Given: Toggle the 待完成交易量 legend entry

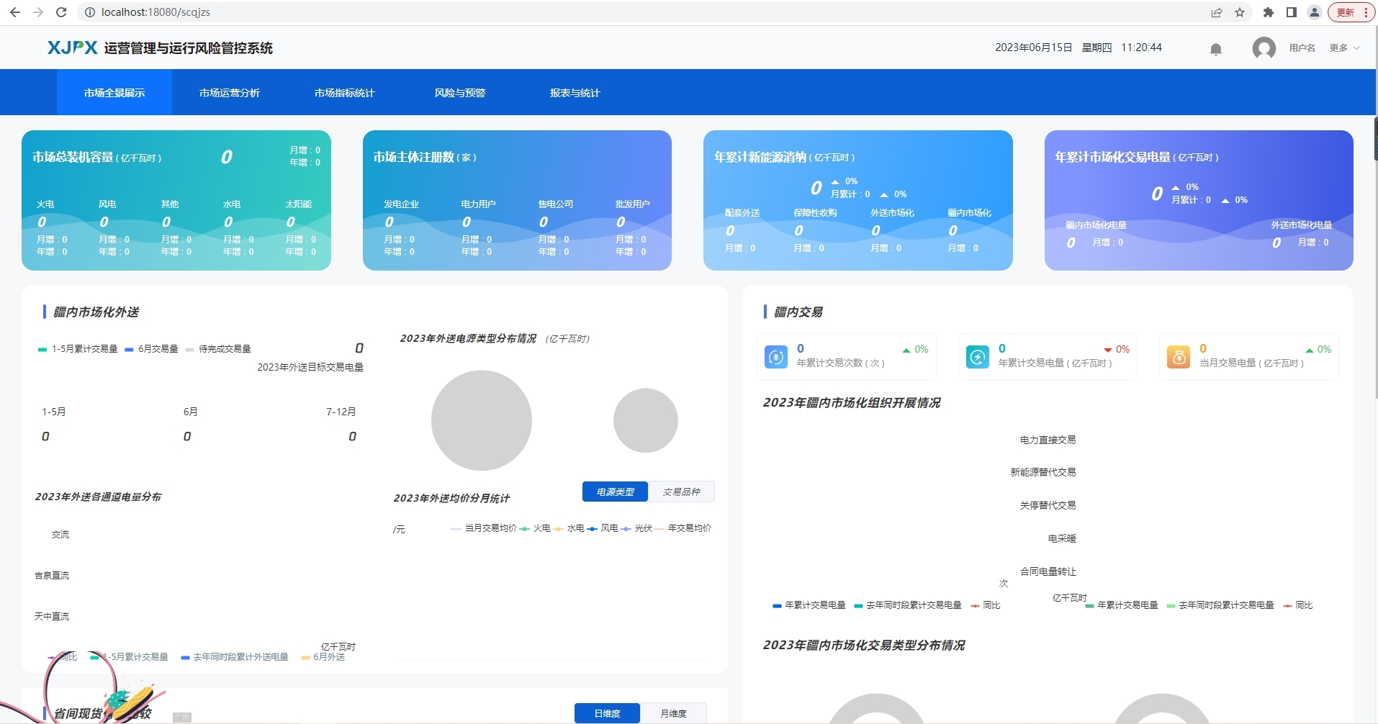Looking at the screenshot, I should (218, 349).
